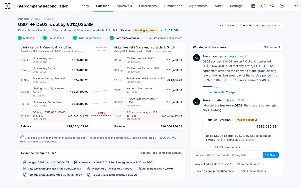Click the Ask about this pair input field
301x188 pixels.
coord(228,155)
